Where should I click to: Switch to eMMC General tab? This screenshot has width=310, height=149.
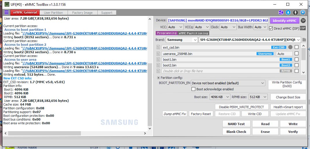pyautogui.click(x=25, y=12)
